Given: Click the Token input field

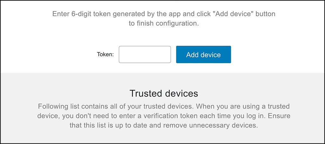Looking at the screenshot, I should pos(145,54).
